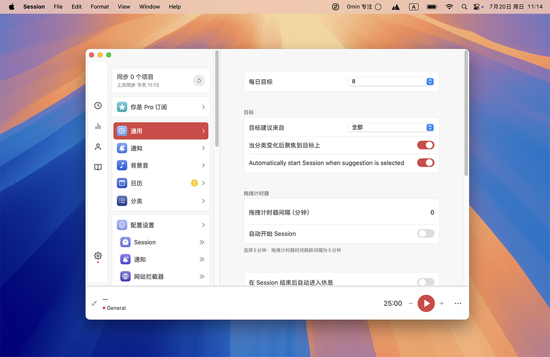The width and height of the screenshot is (550, 357).
Task: Select the 通用 settings row
Action: tap(161, 131)
